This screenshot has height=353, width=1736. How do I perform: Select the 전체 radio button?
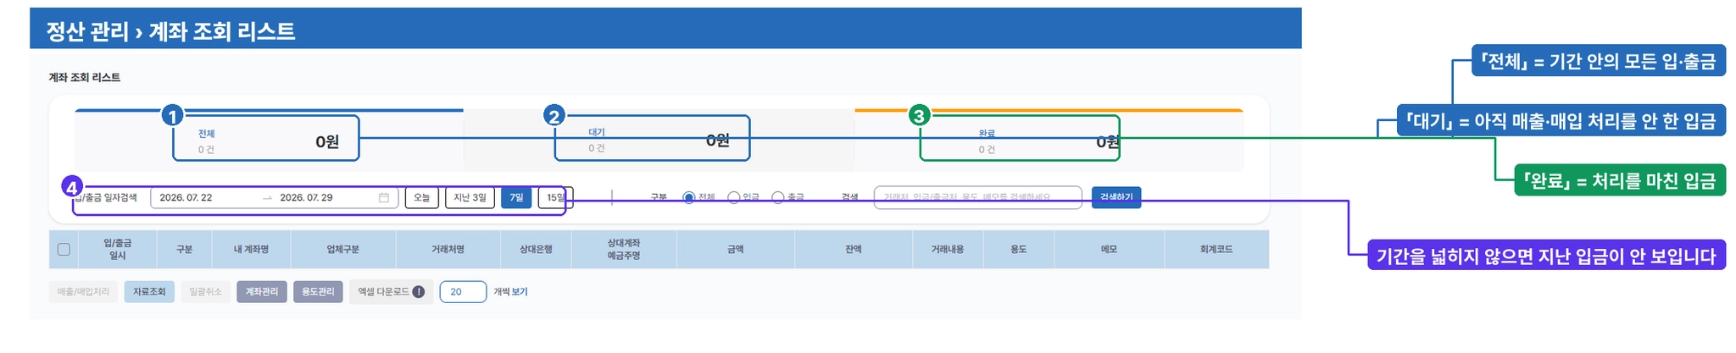click(688, 197)
